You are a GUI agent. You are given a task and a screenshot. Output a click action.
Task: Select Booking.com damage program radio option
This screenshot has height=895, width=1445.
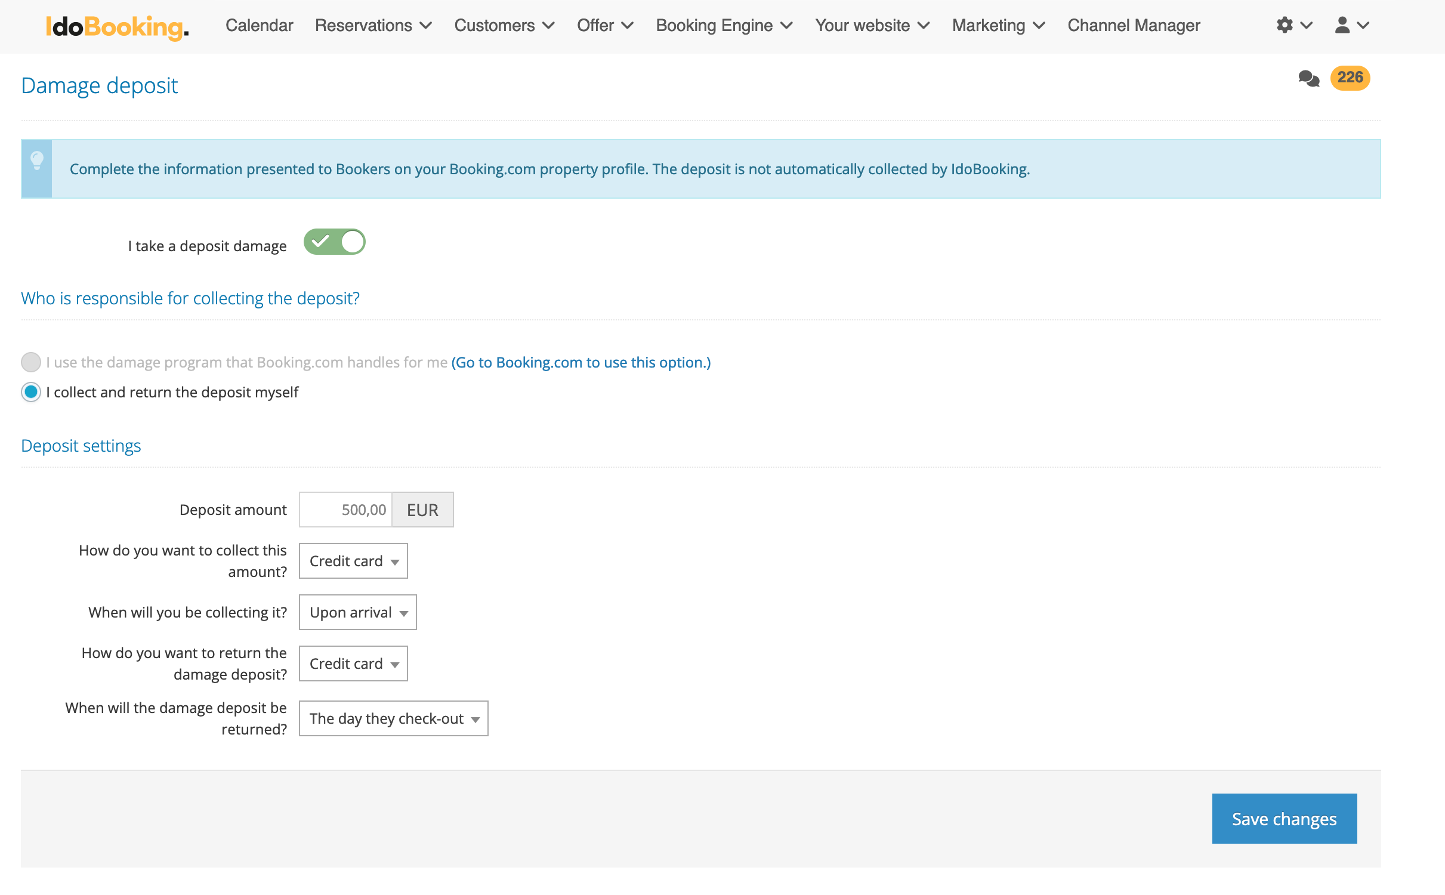point(31,362)
